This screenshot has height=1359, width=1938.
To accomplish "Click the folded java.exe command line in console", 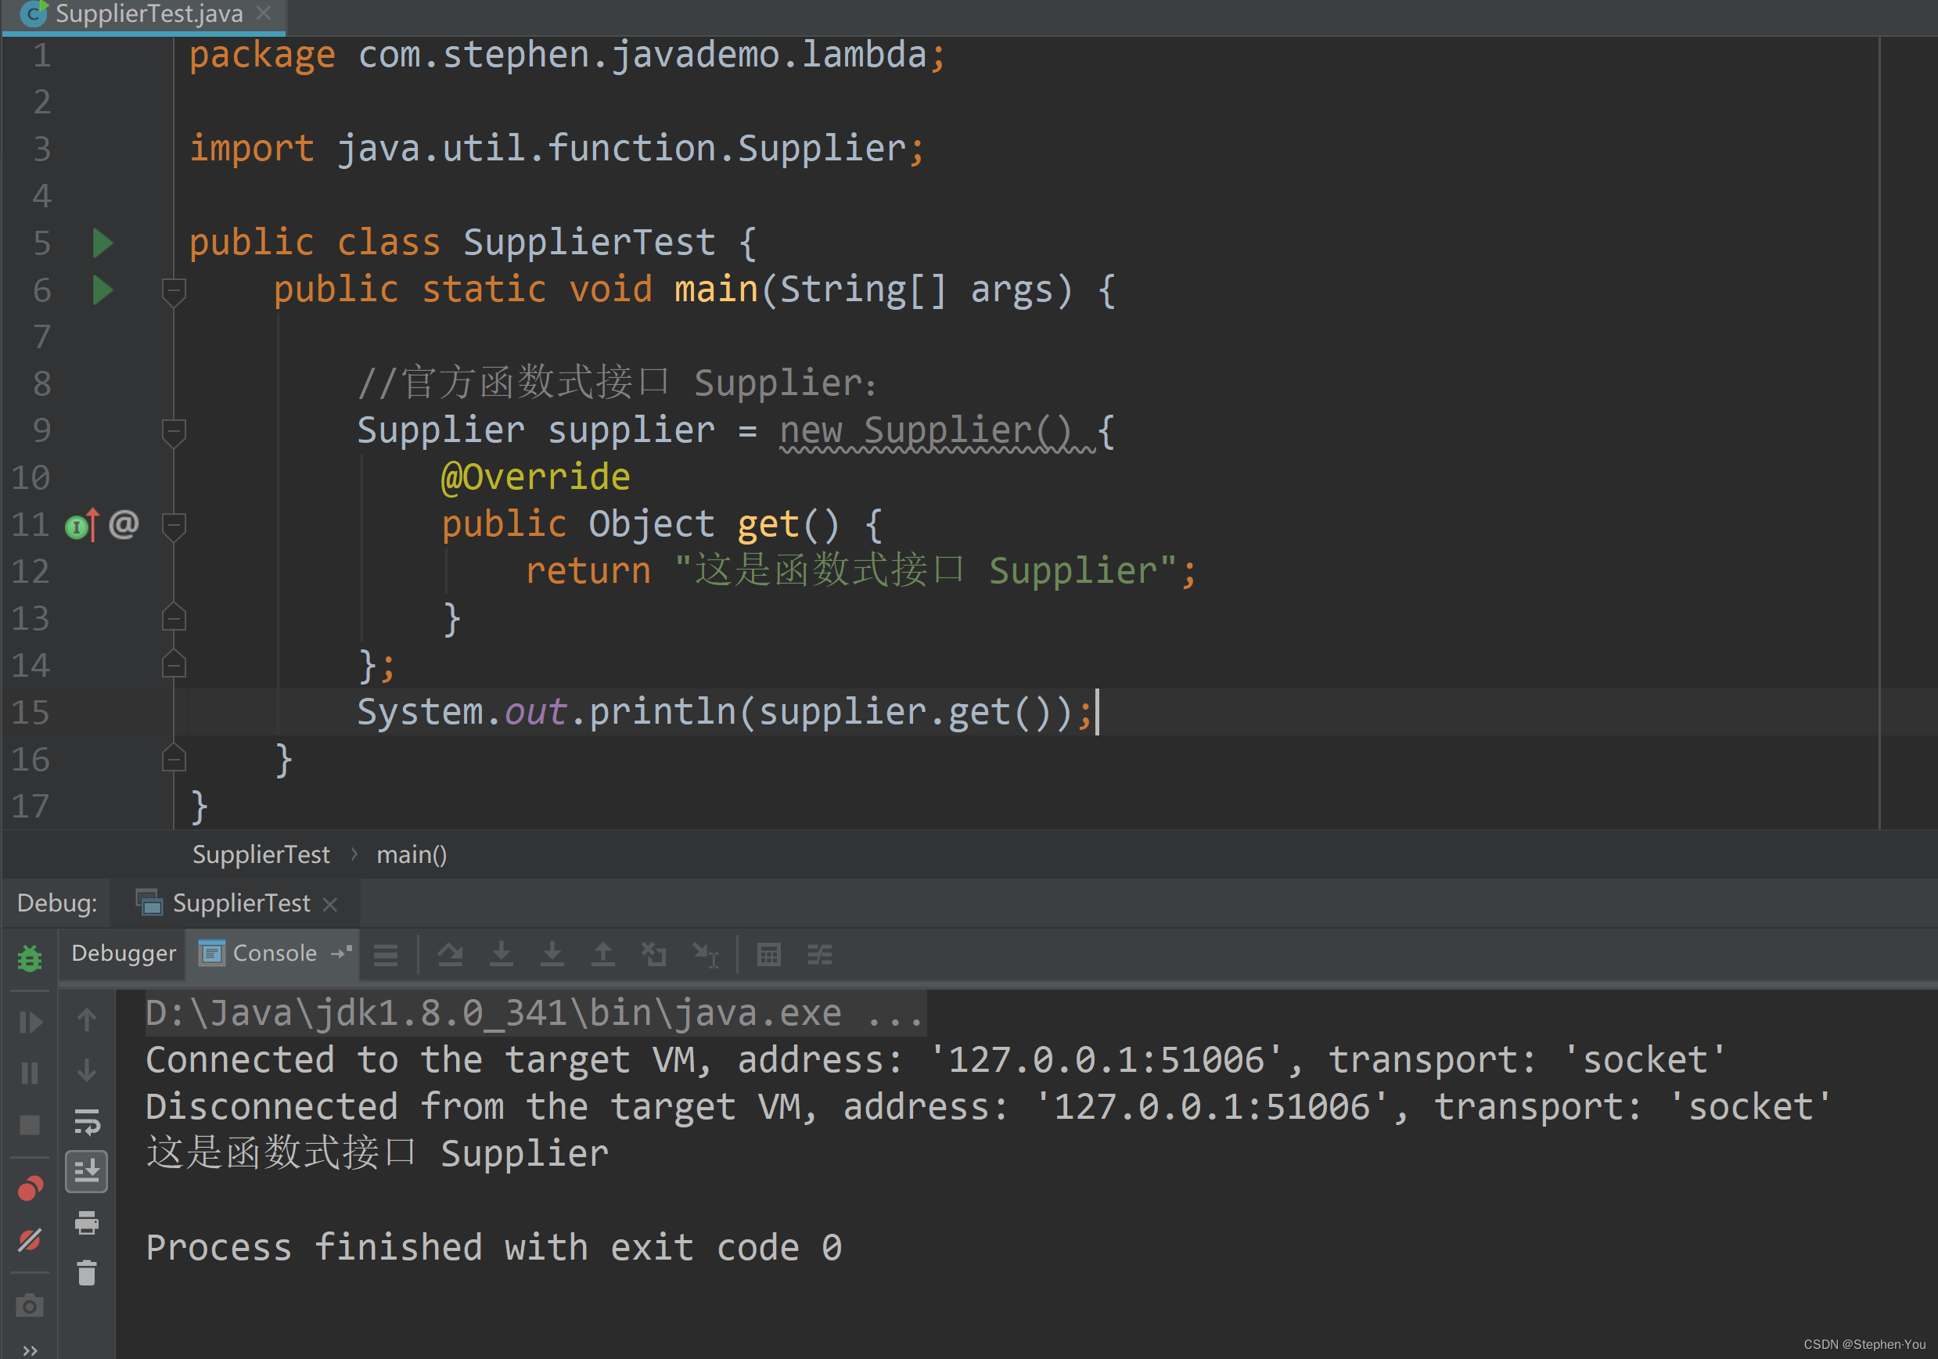I will [x=534, y=1012].
